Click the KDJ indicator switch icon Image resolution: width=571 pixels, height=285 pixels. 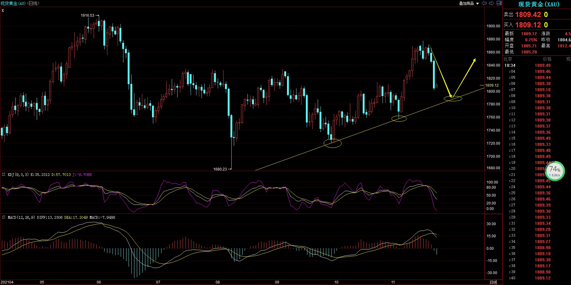(x=4, y=174)
